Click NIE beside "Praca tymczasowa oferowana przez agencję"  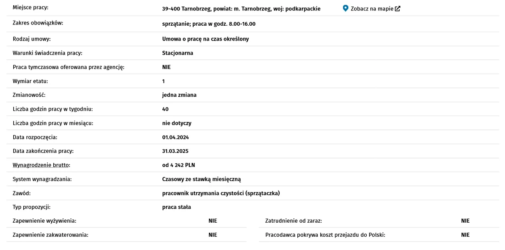coord(166,67)
